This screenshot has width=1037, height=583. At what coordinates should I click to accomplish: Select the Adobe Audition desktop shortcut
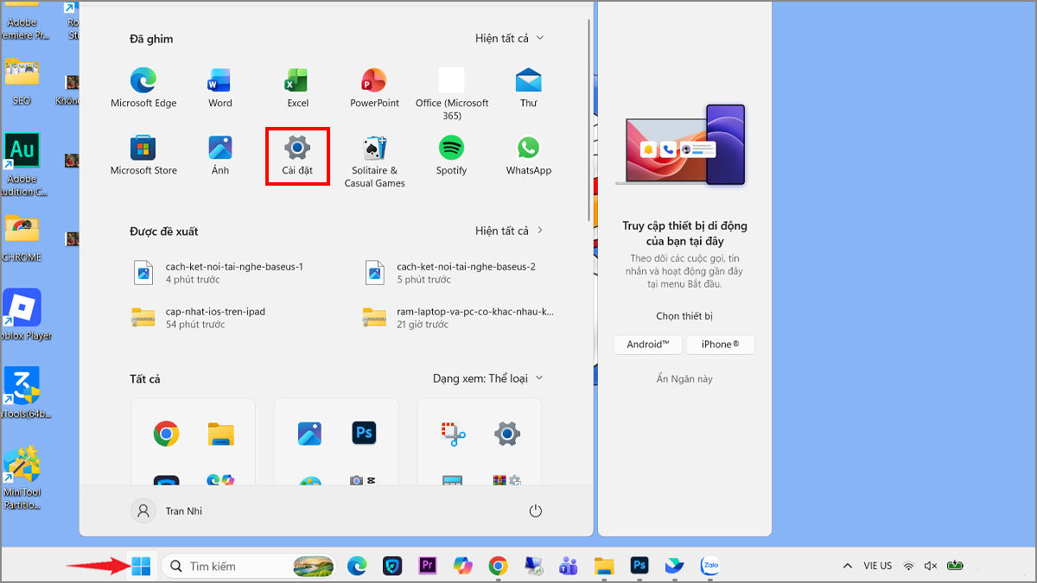[x=22, y=164]
